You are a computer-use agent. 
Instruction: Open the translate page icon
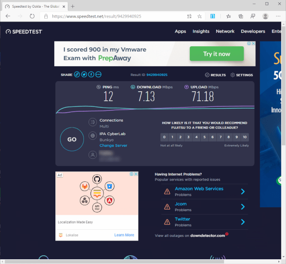coord(189,16)
